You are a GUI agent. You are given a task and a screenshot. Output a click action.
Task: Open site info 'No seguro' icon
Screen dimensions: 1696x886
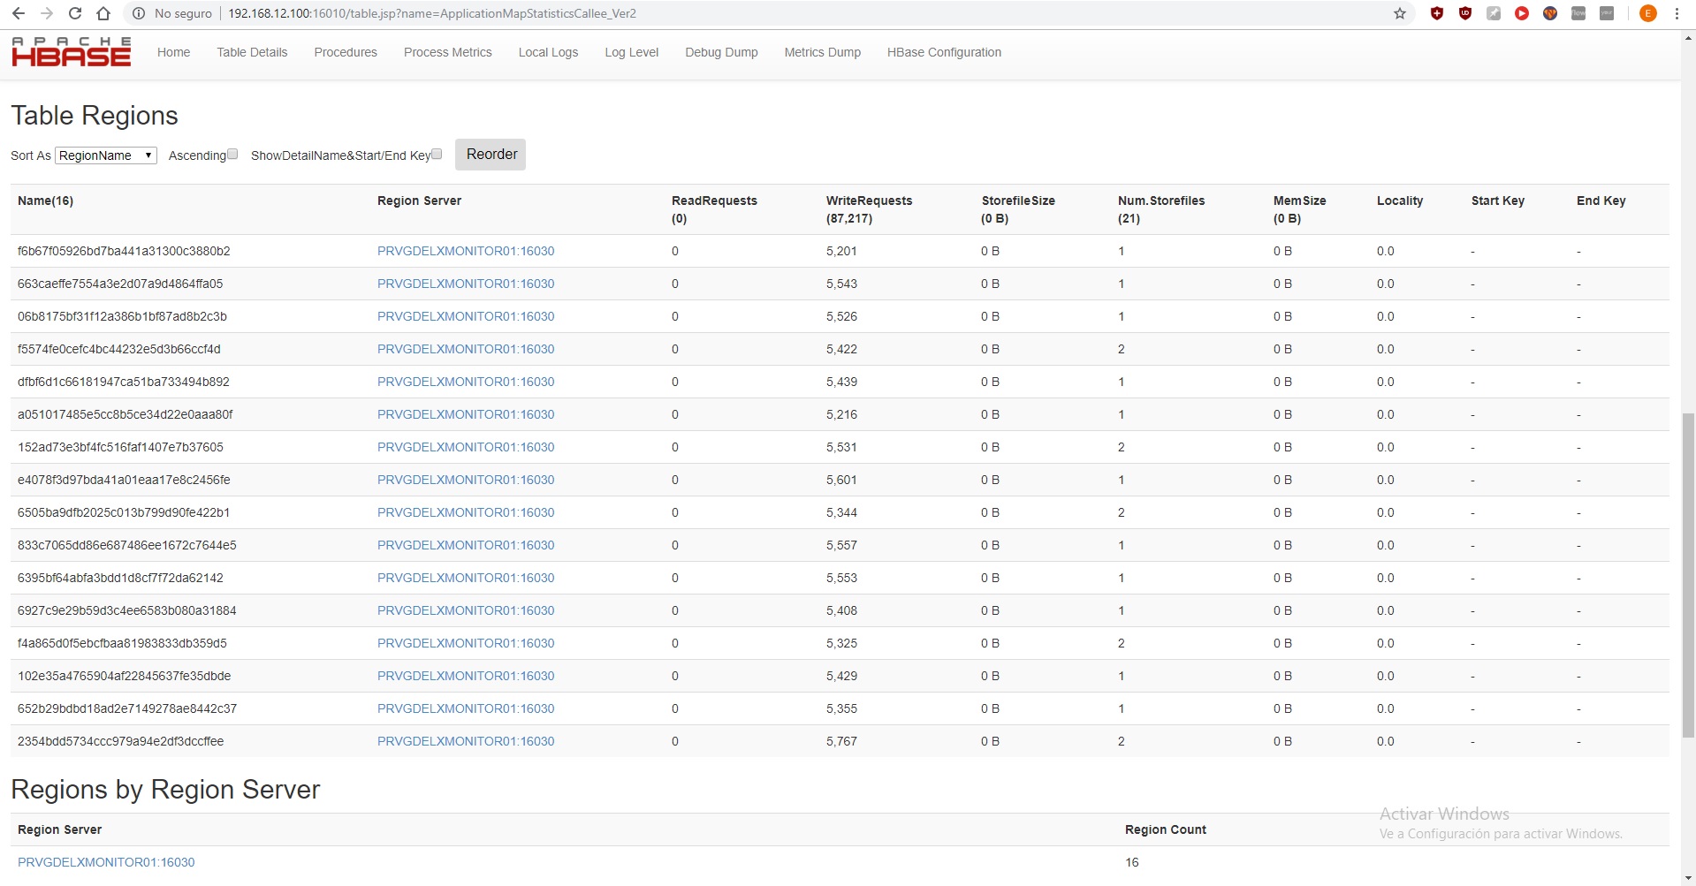tap(139, 13)
